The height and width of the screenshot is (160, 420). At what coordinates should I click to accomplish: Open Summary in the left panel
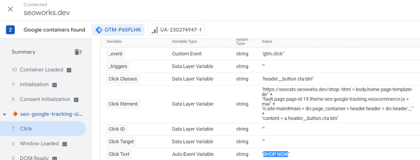[23, 52]
